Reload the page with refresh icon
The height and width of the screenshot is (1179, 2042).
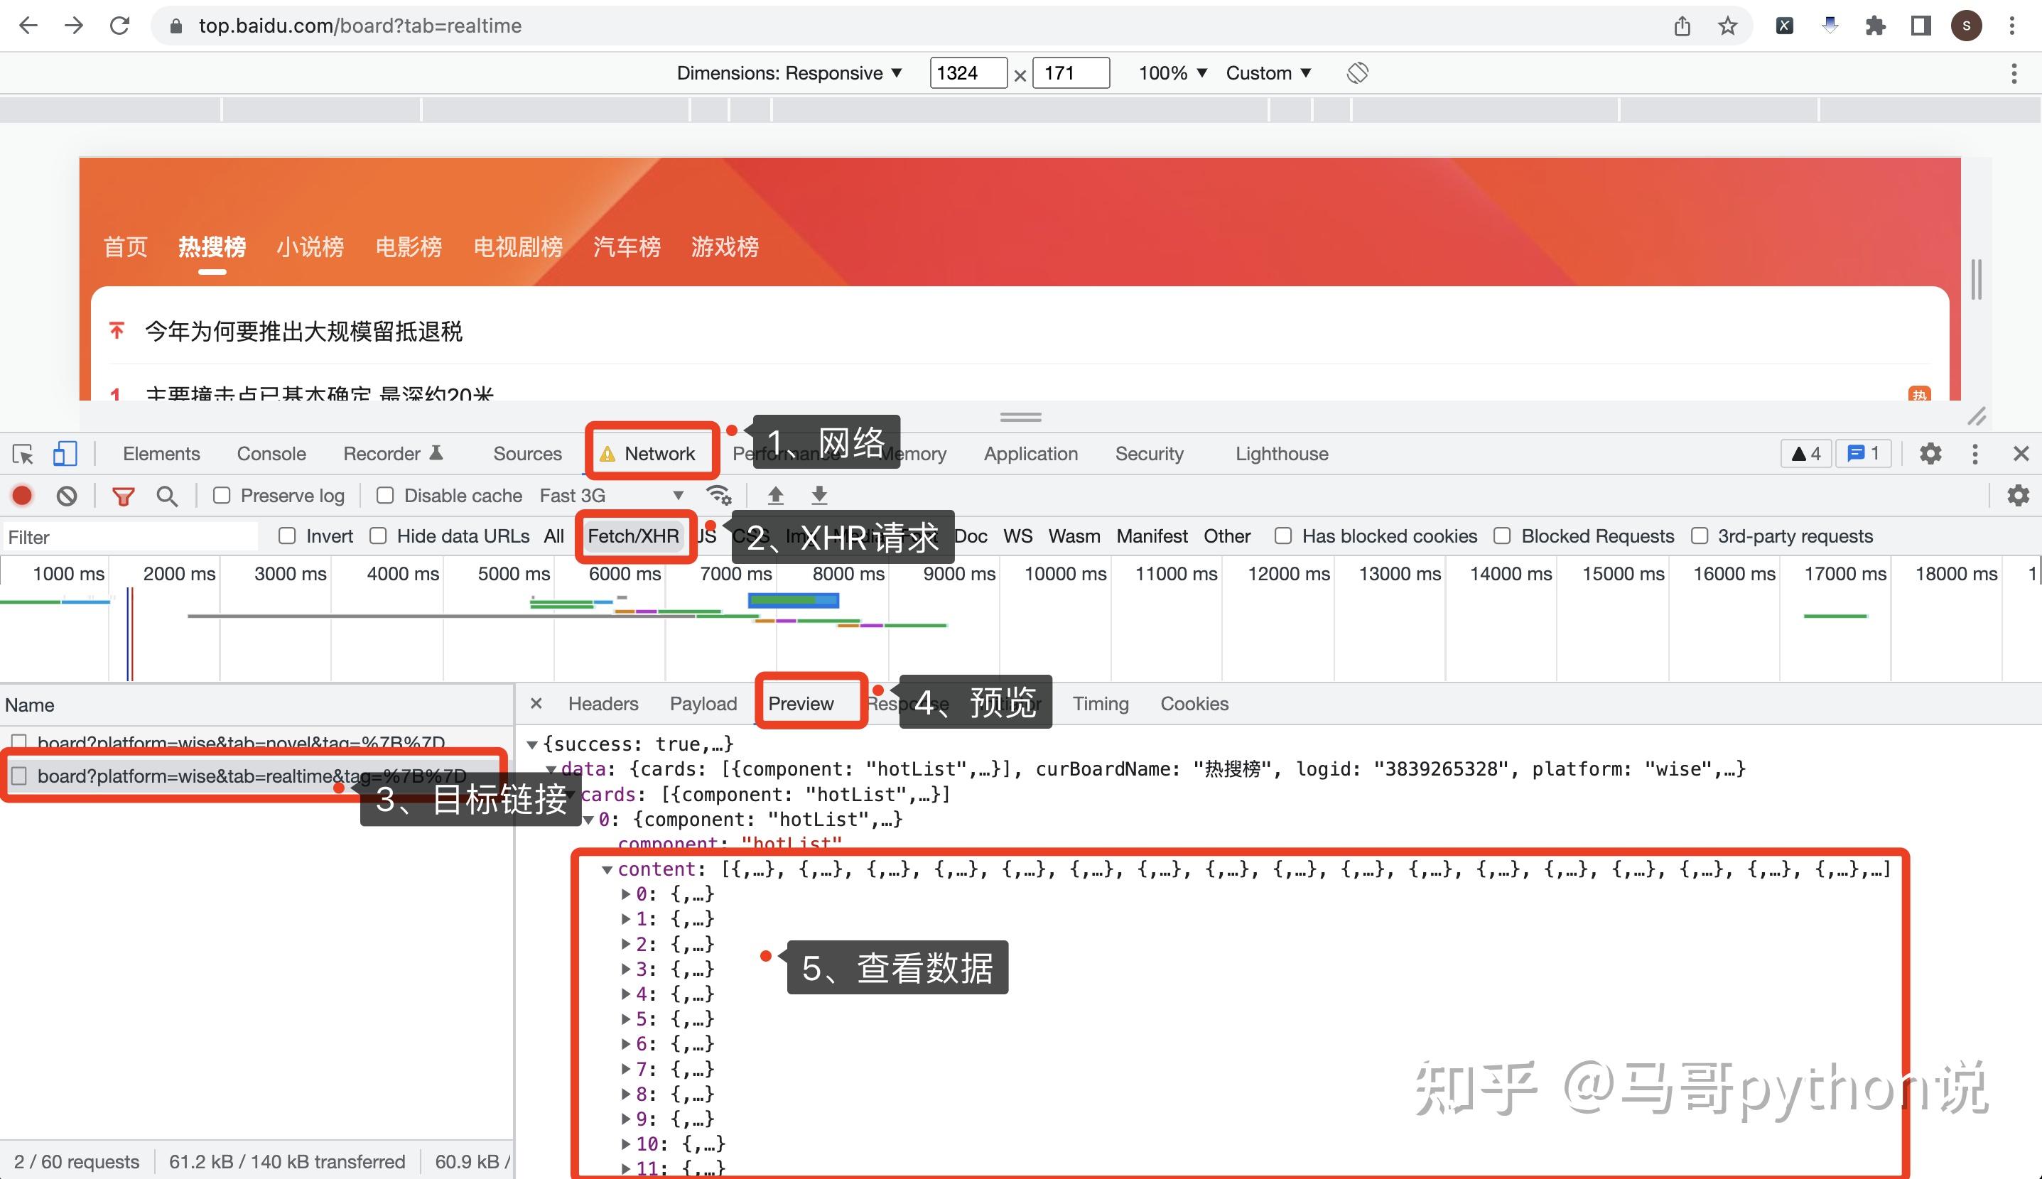[x=120, y=26]
